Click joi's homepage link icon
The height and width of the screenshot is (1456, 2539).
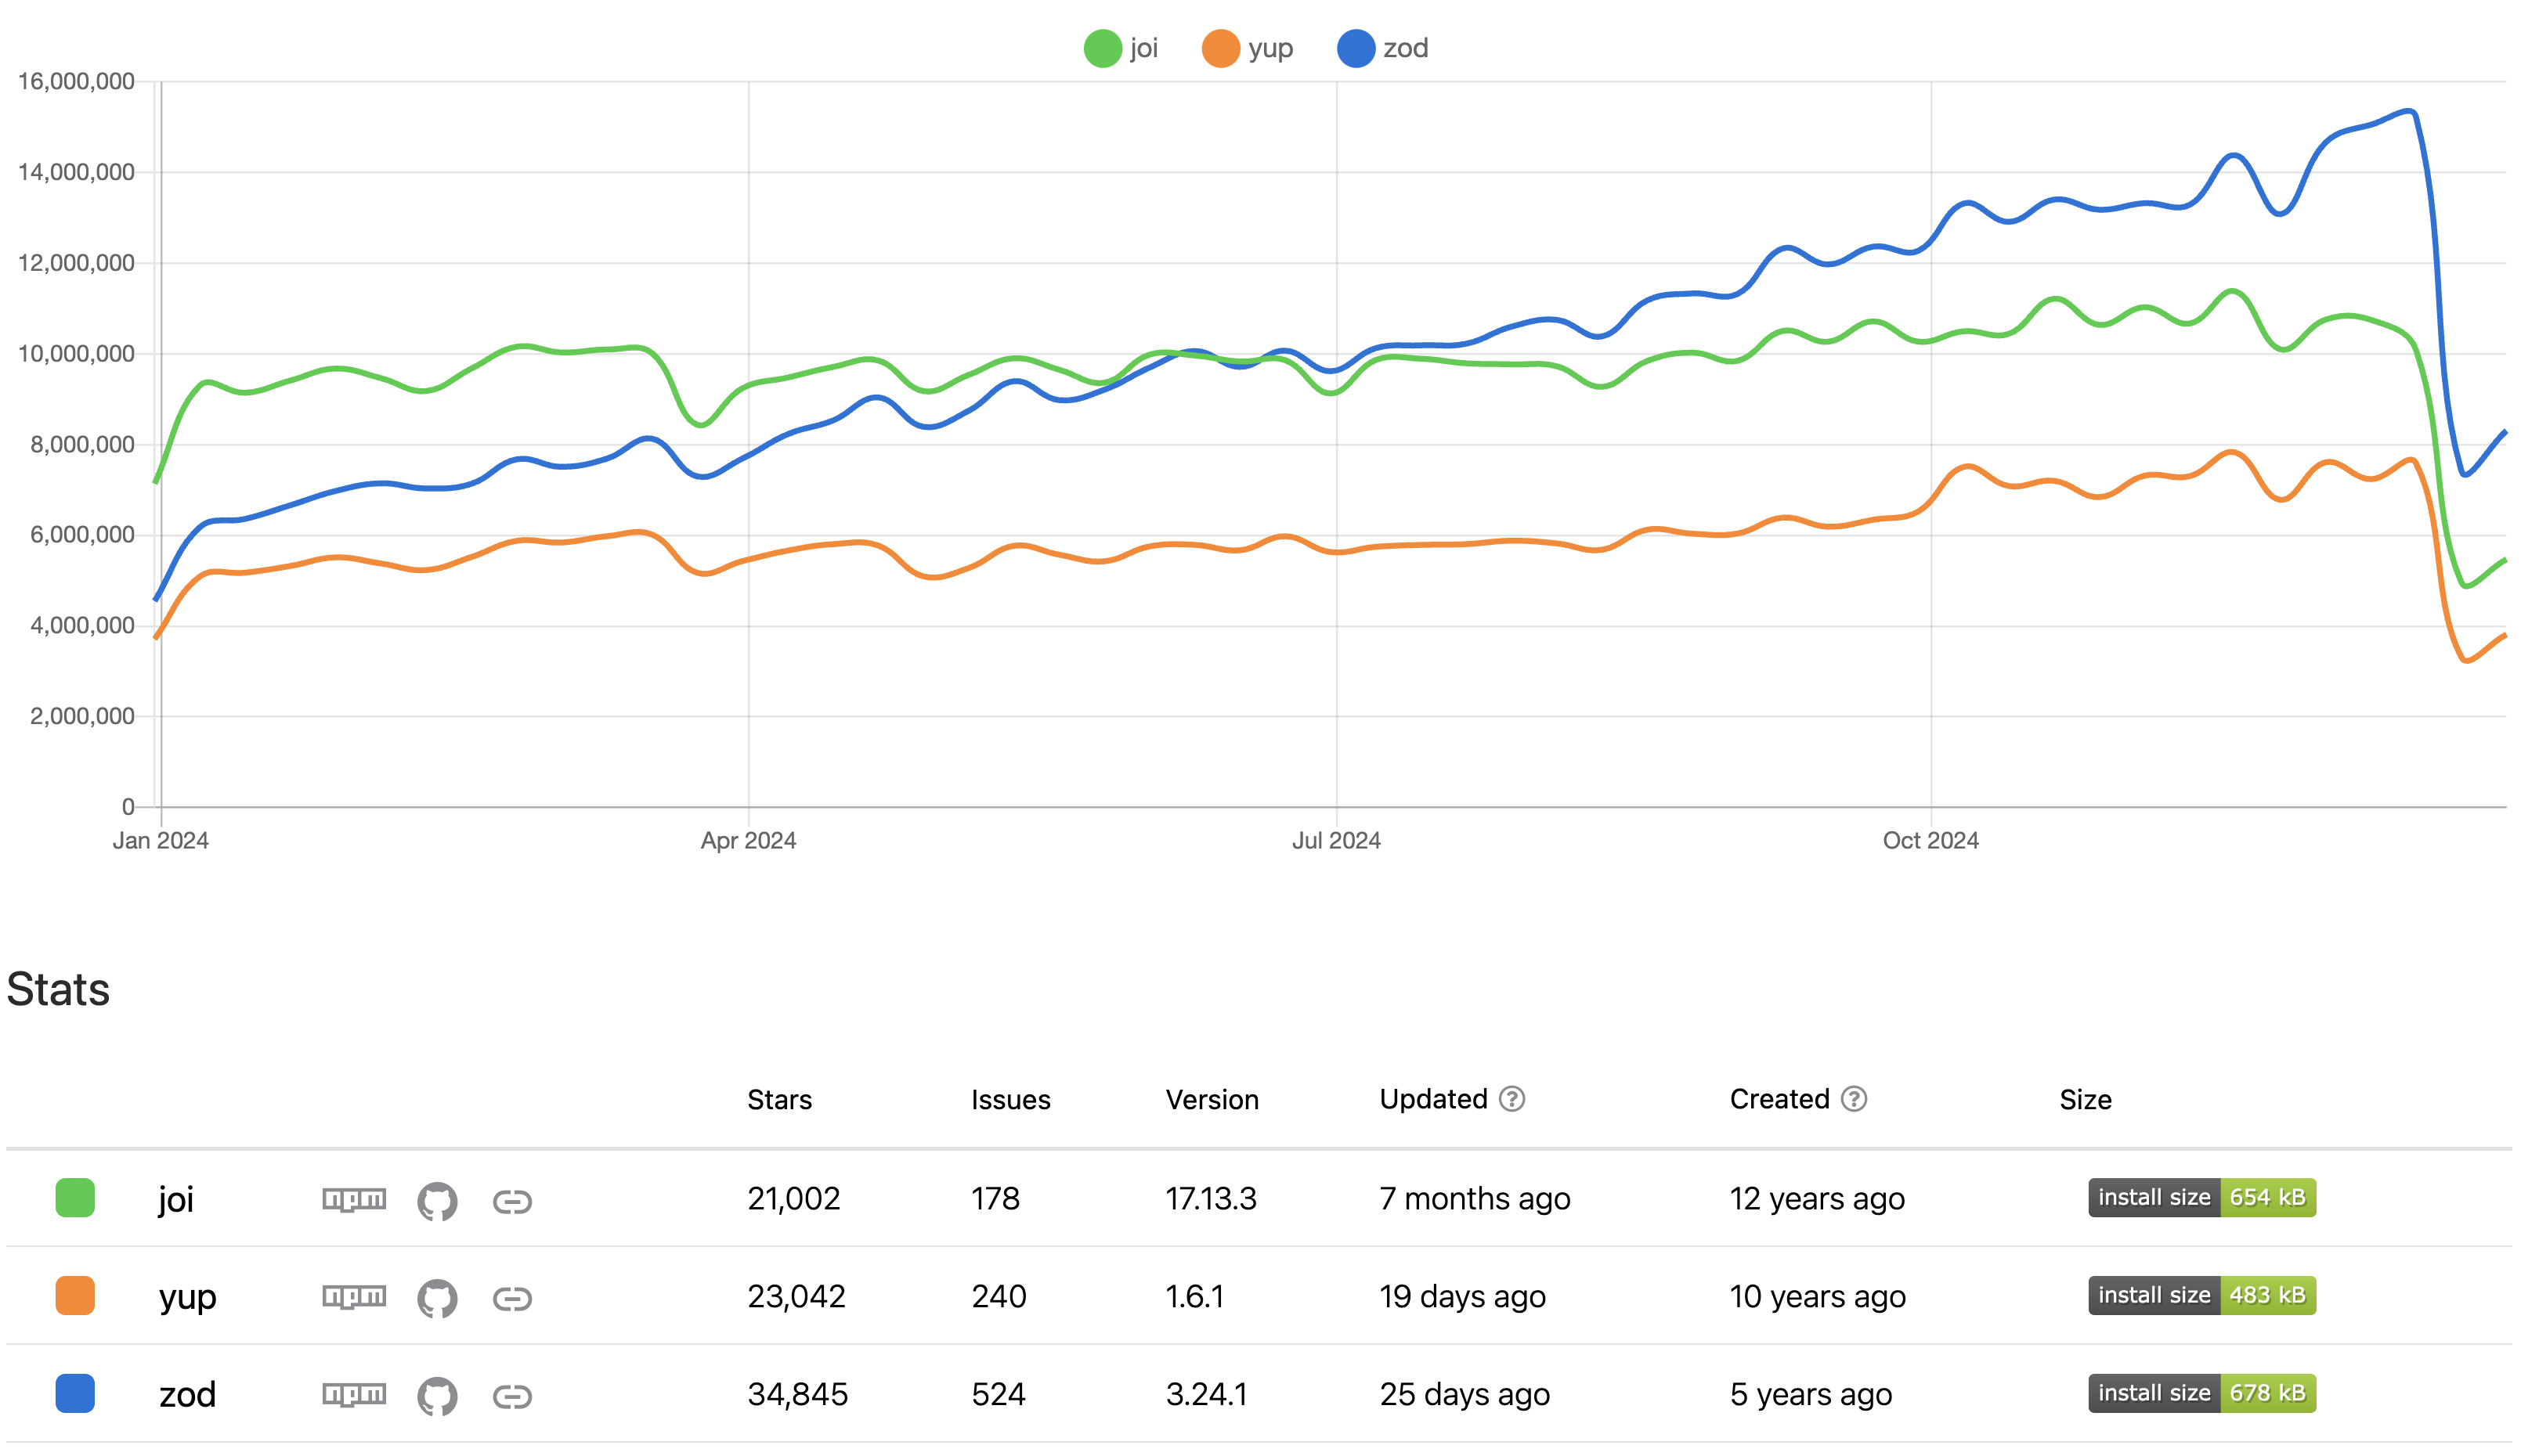(511, 1201)
